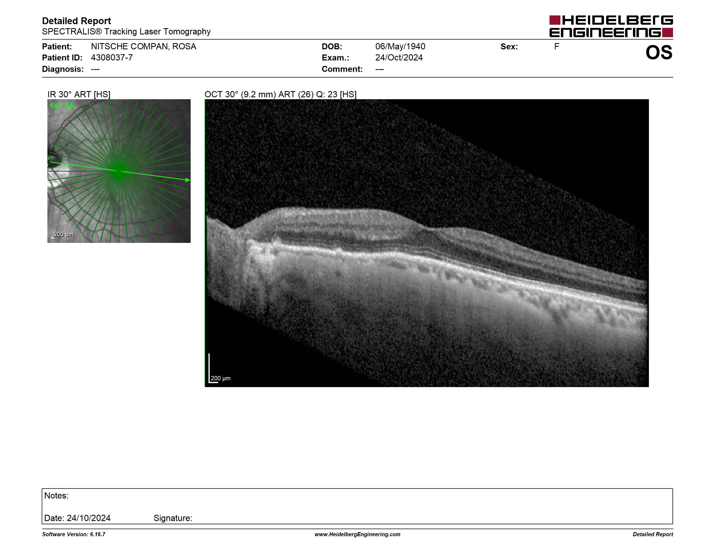Image resolution: width=715 pixels, height=553 pixels.
Task: Click the 'Detailed Report' heading
Action: 76,21
